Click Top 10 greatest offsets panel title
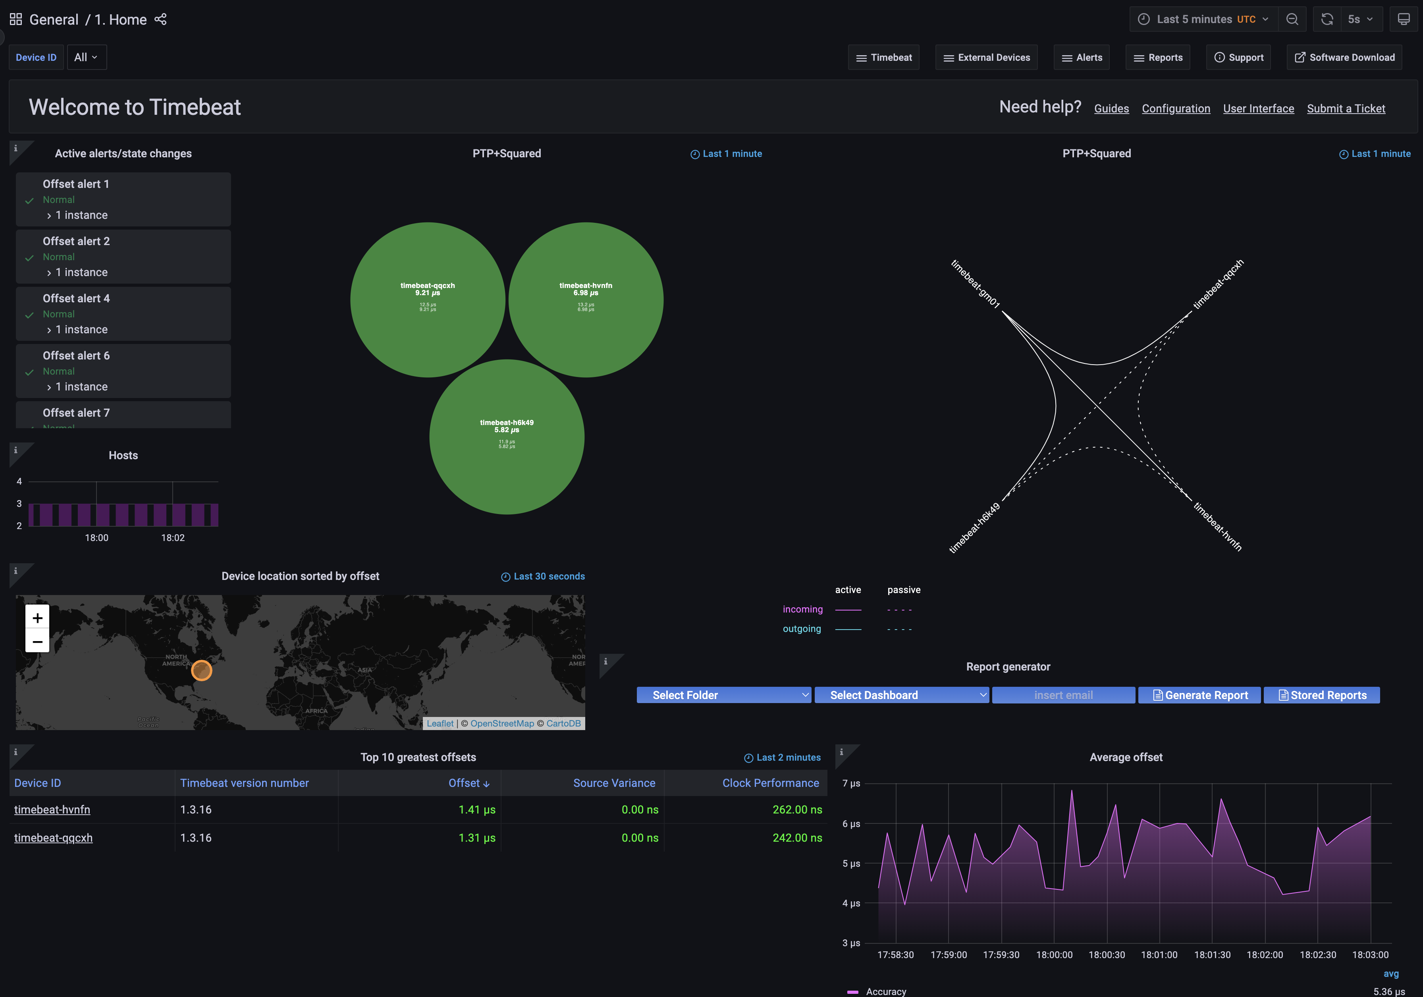The image size is (1423, 997). 418,757
